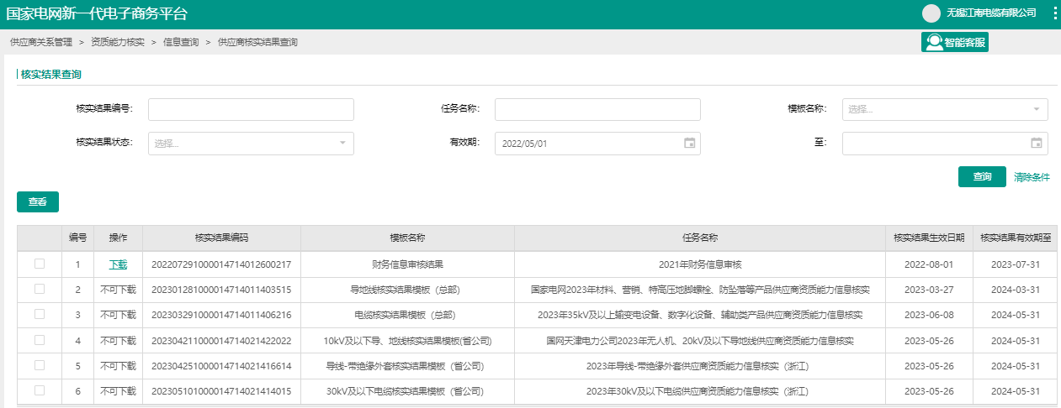The width and height of the screenshot is (1061, 408).
Task: Download the 财务信息审核结果 record via 下载
Action: tap(118, 264)
